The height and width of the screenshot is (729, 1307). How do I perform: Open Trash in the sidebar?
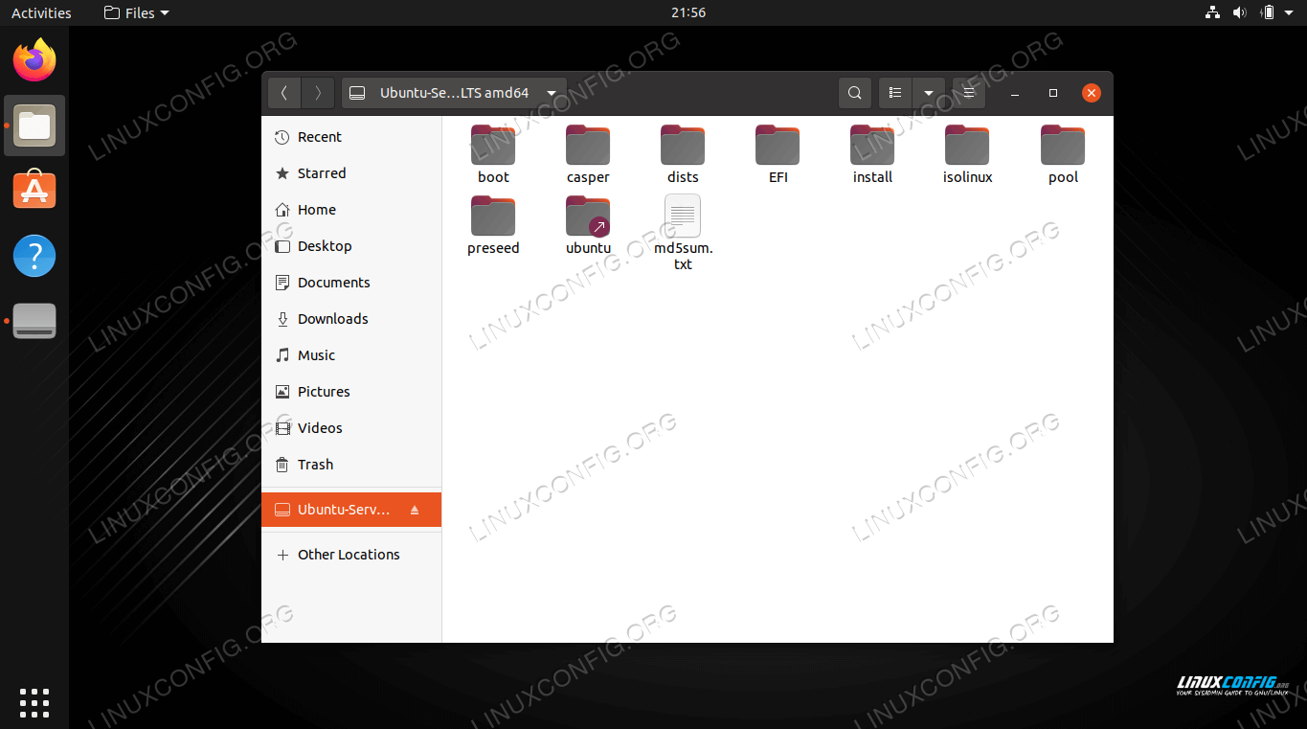click(x=351, y=465)
